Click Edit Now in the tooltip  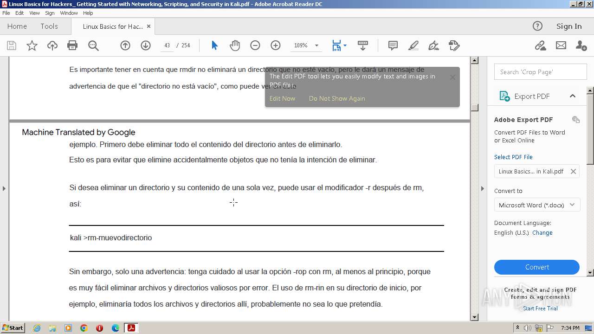tap(282, 98)
